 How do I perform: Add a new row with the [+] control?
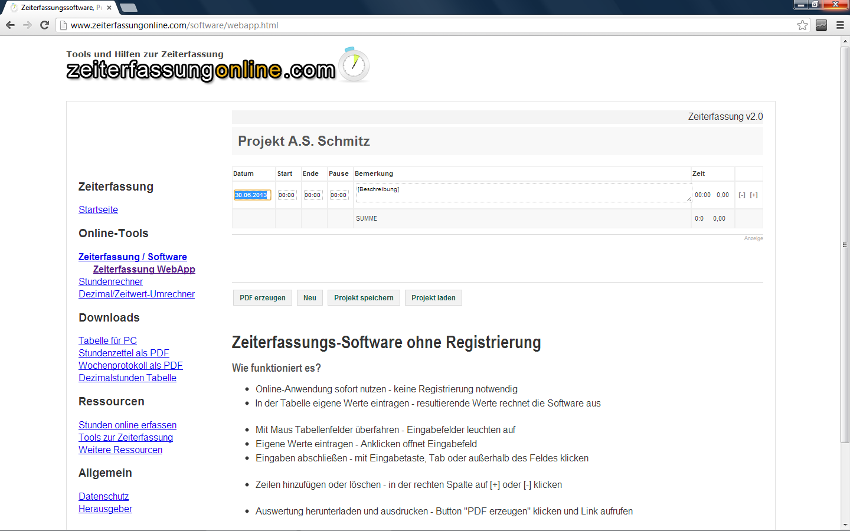click(x=754, y=195)
